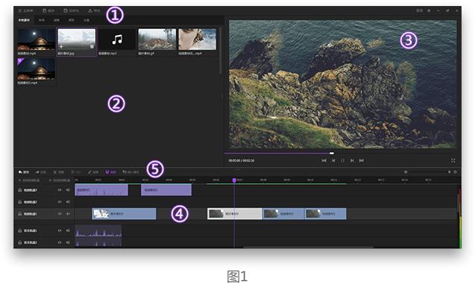Open the settings gear in title bar
The height and width of the screenshot is (283, 475).
429,10
